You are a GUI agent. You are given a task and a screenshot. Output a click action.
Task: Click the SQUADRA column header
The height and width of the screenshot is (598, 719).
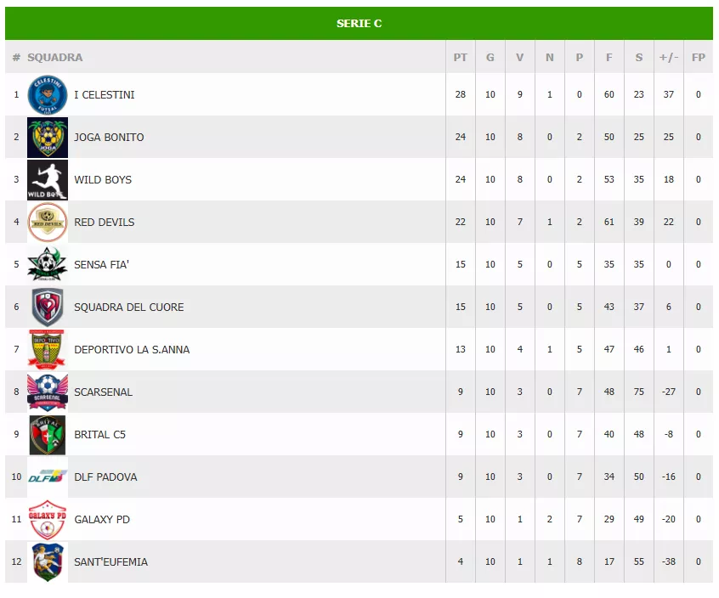coord(55,58)
